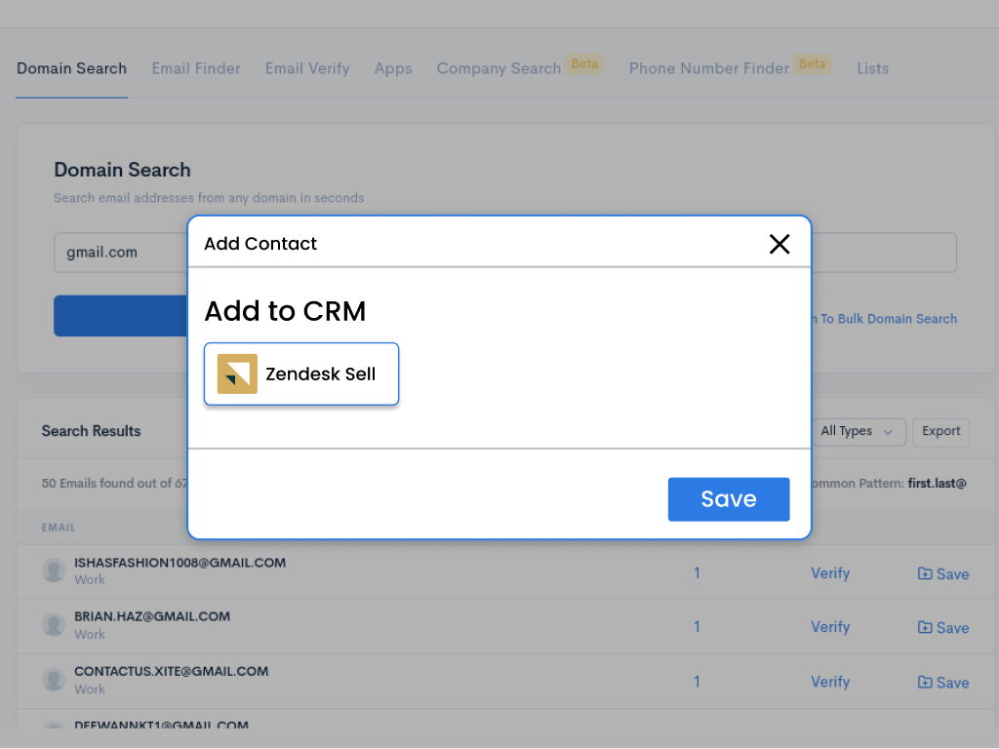999x749 pixels.
Task: Open Company Search beta tab
Action: pos(499,68)
